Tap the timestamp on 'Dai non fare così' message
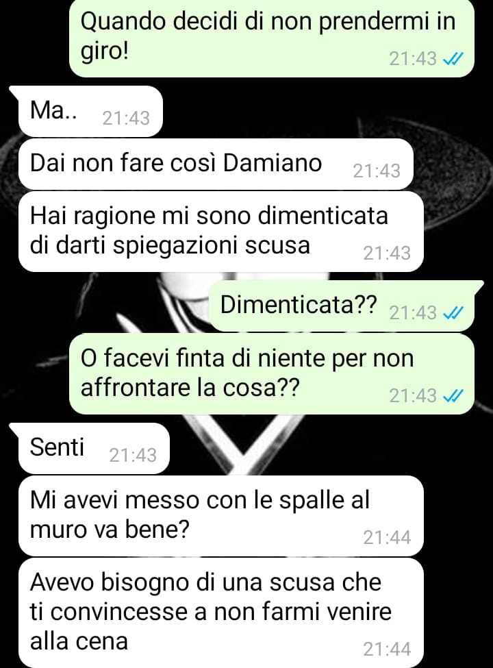Viewport: 493px width, 668px height. coord(377,171)
